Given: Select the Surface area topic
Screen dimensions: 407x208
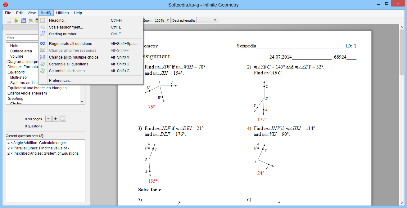Looking at the screenshot, I should pyautogui.click(x=21, y=51).
